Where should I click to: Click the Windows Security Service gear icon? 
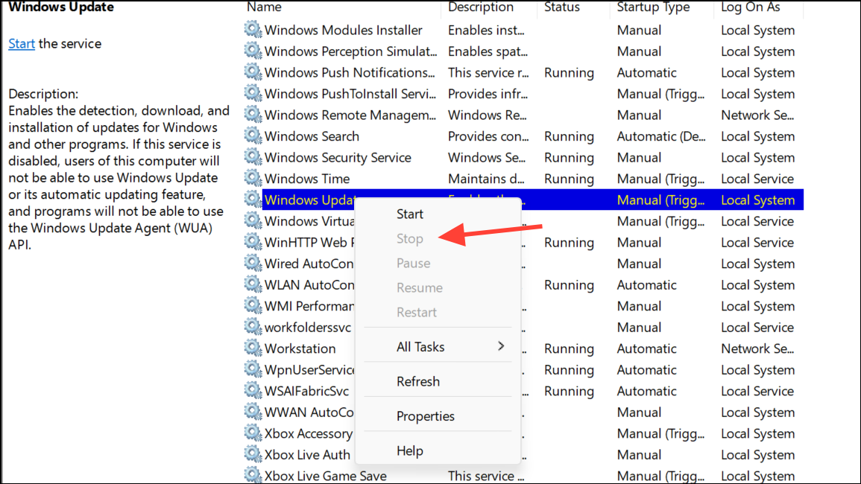253,158
